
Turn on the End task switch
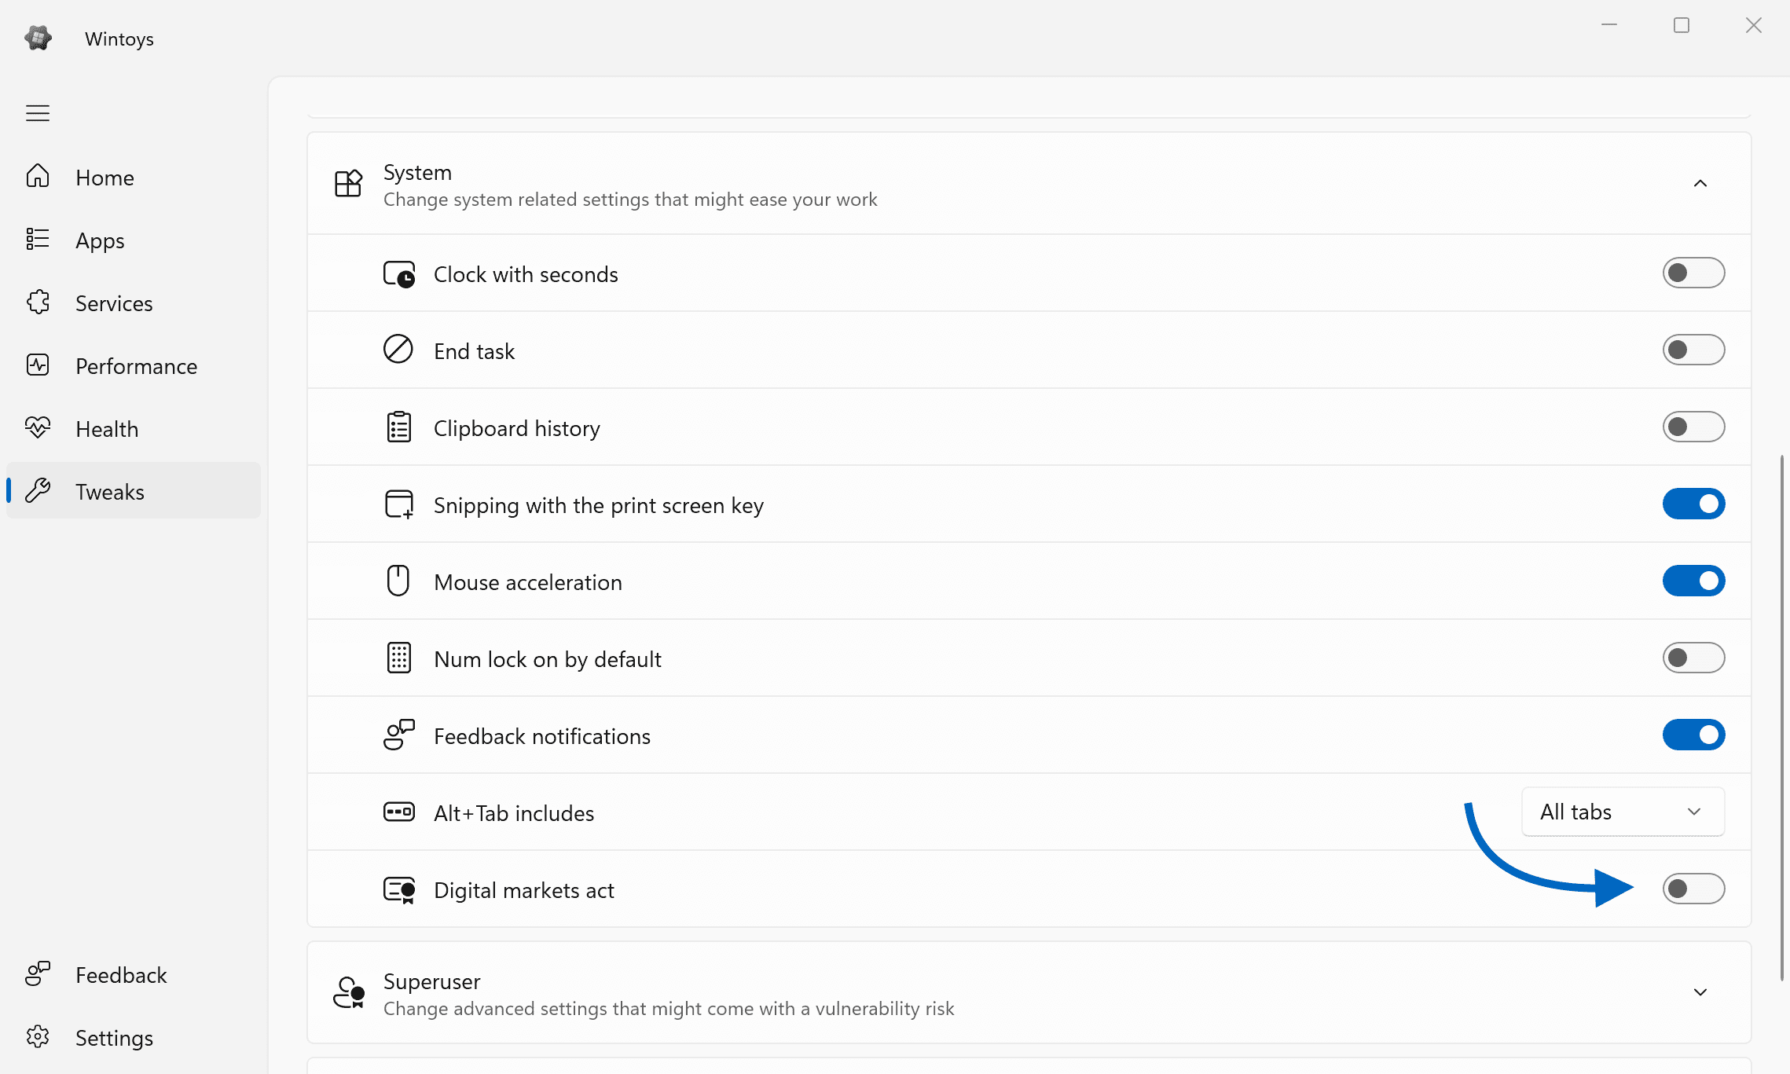coord(1693,350)
